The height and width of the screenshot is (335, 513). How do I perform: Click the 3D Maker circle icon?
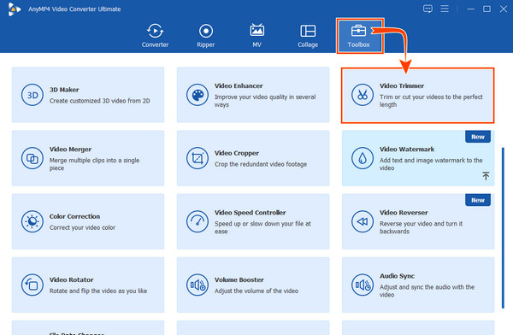pos(32,95)
